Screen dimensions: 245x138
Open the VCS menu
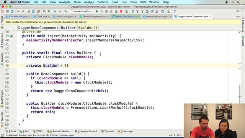coord(143,2)
